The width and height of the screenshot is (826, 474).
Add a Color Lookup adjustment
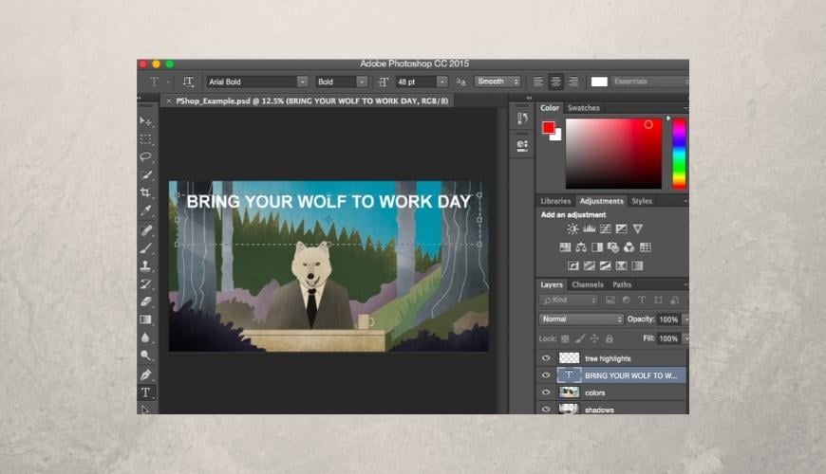[646, 247]
